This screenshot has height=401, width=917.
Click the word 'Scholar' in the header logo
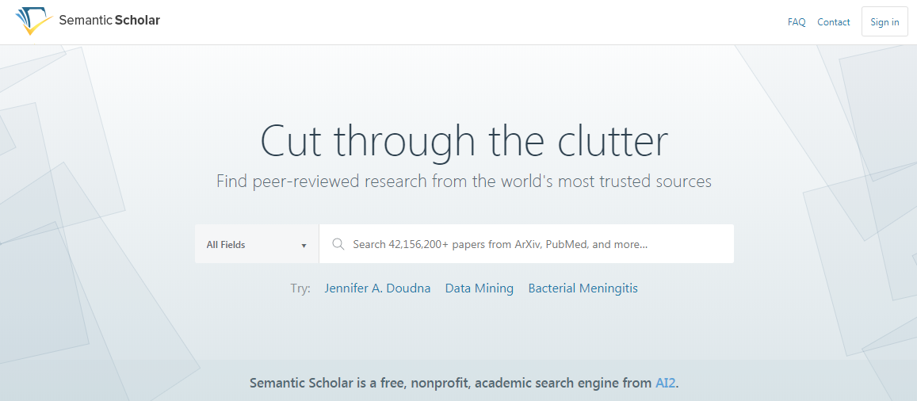pos(137,21)
